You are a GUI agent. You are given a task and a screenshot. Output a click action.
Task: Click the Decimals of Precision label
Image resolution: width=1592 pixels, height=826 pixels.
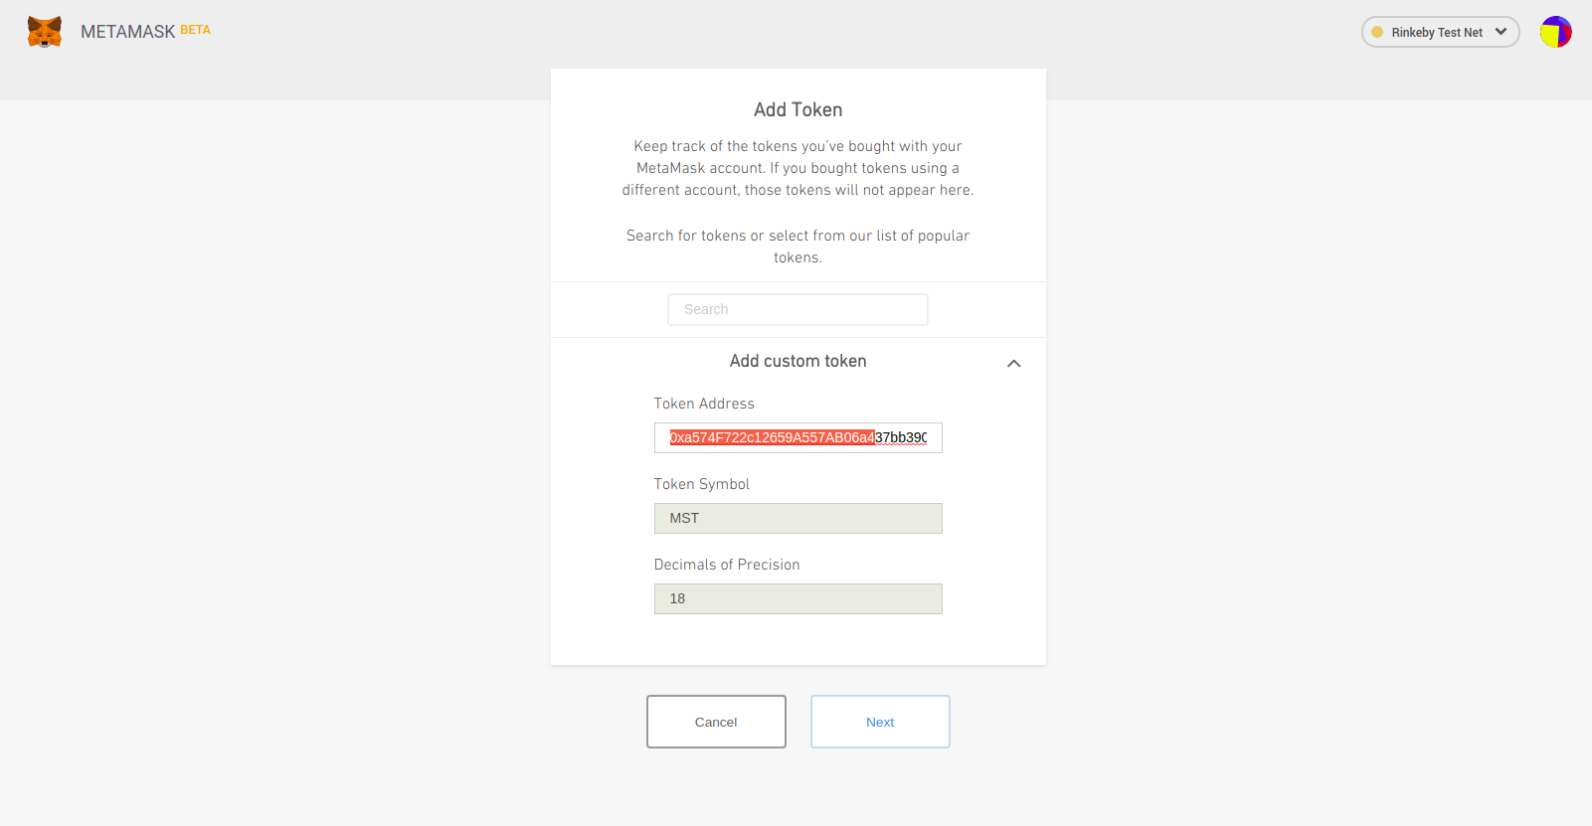coord(726,565)
